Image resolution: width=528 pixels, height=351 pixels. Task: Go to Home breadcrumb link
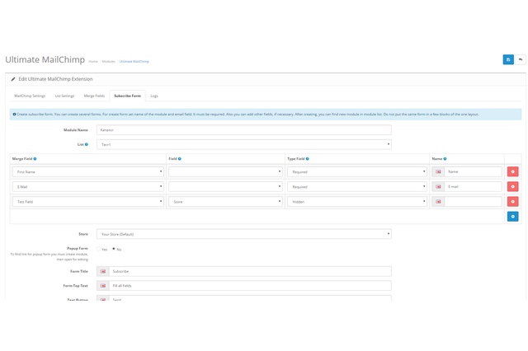pyautogui.click(x=93, y=62)
